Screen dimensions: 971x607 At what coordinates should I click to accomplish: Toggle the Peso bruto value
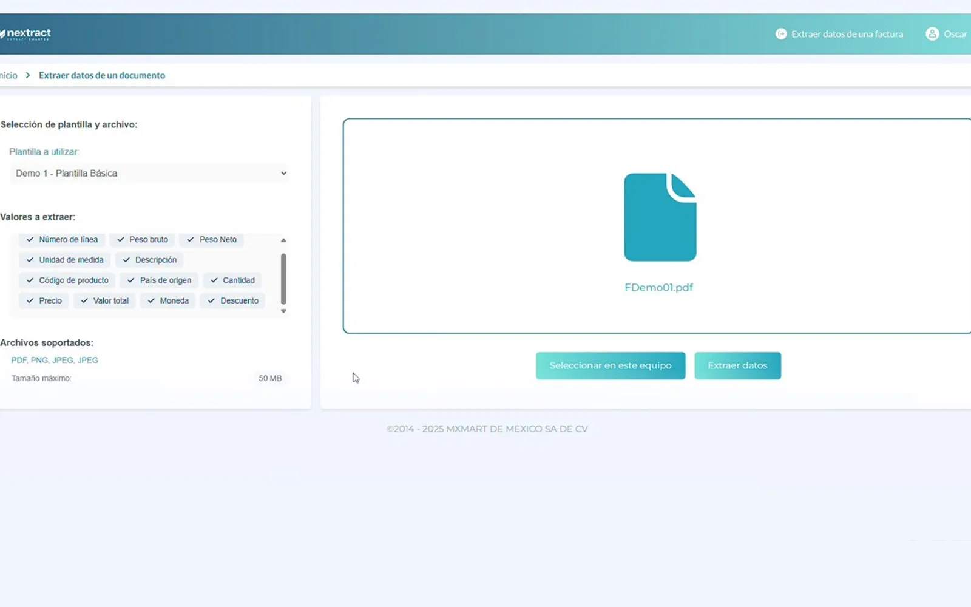coord(142,240)
